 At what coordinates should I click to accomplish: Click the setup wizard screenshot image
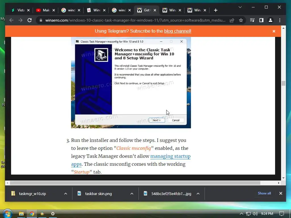coord(131,83)
